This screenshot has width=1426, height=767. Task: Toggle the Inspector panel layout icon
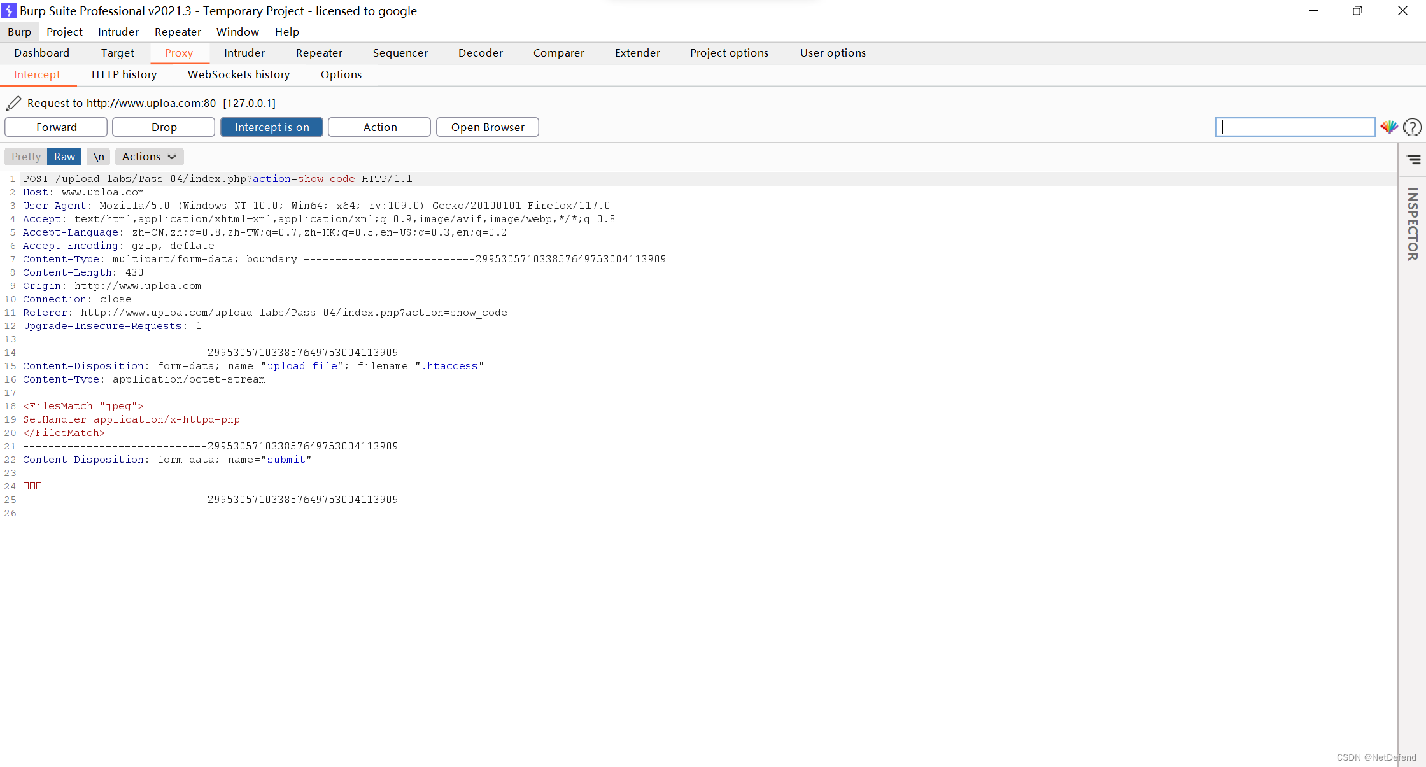(1413, 160)
